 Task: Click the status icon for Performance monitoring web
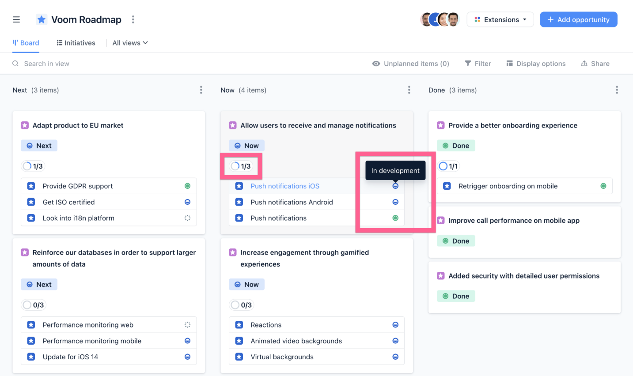coord(187,325)
